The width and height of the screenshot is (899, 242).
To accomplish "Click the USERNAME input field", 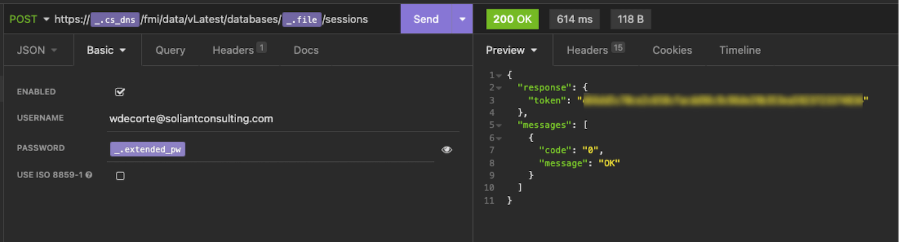I will pos(283,119).
